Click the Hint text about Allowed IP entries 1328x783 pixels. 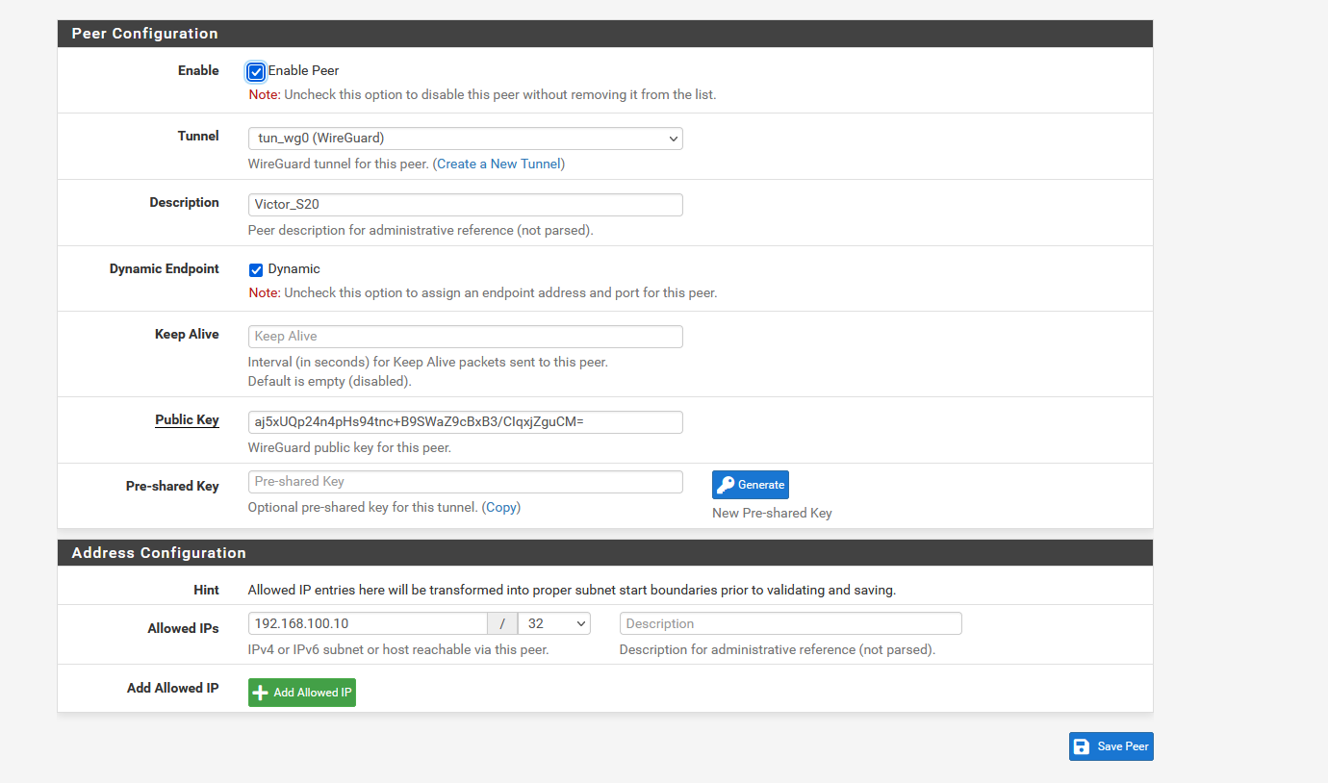click(x=572, y=590)
